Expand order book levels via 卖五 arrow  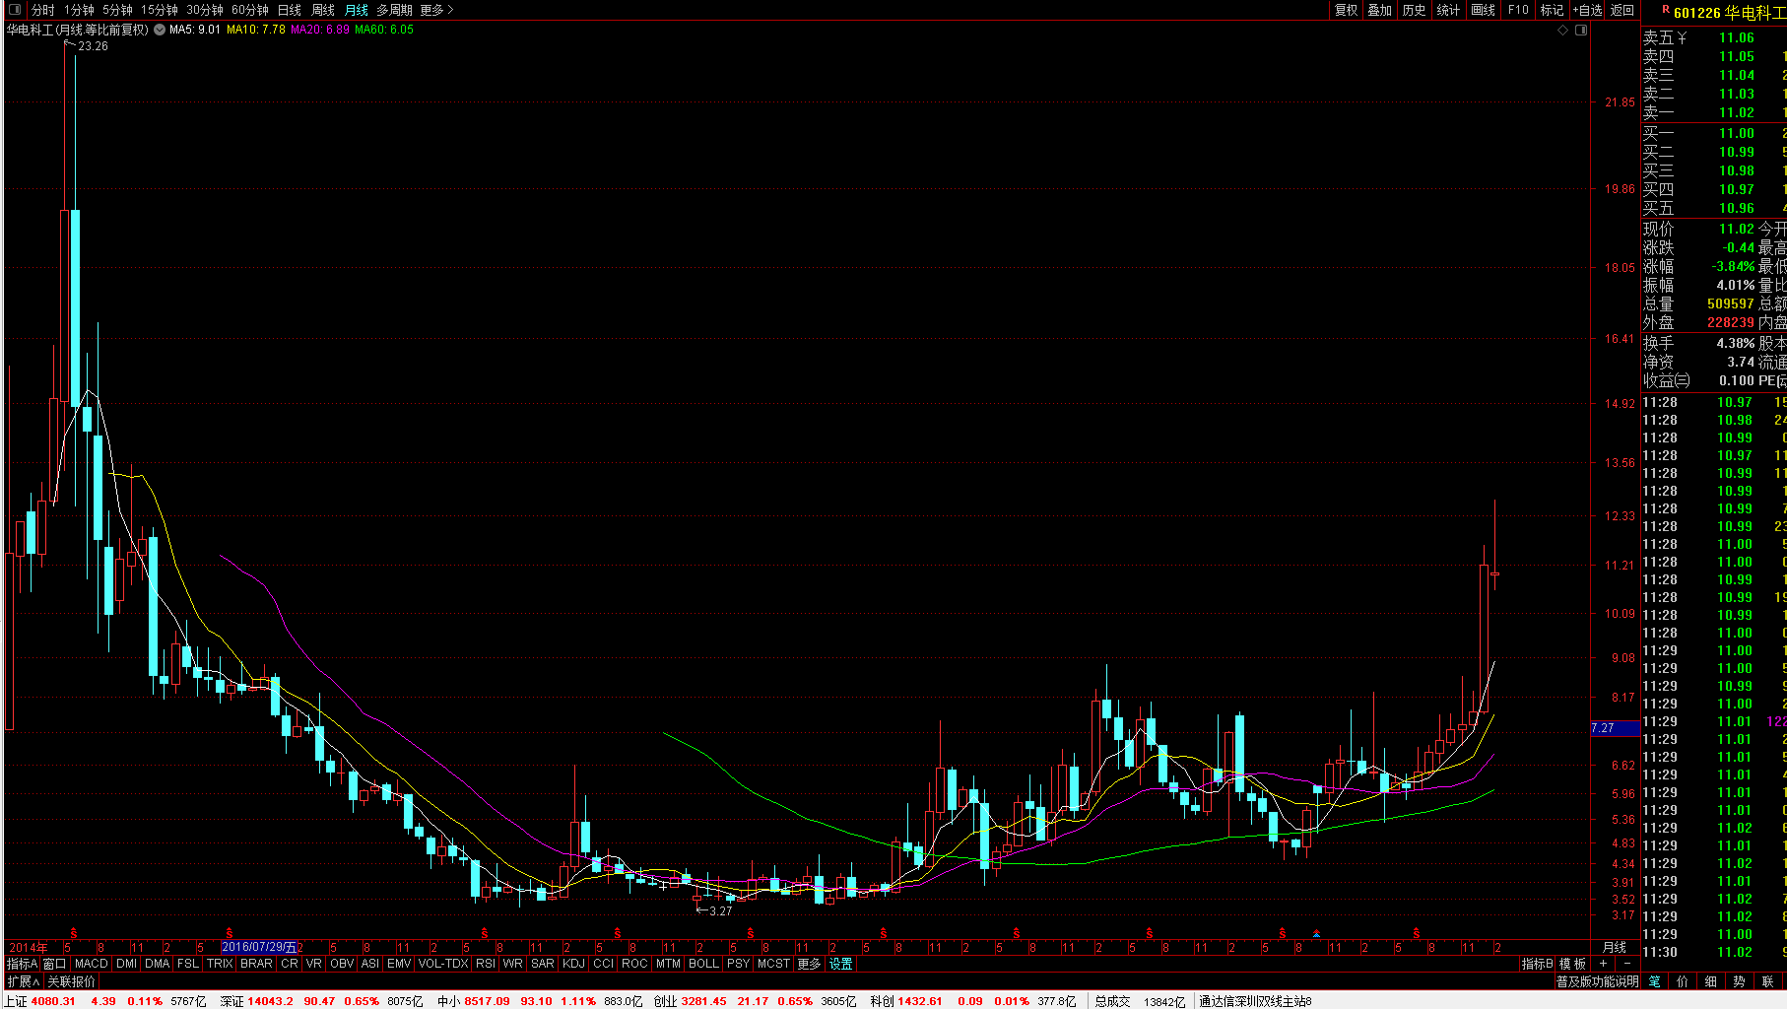(x=1682, y=37)
